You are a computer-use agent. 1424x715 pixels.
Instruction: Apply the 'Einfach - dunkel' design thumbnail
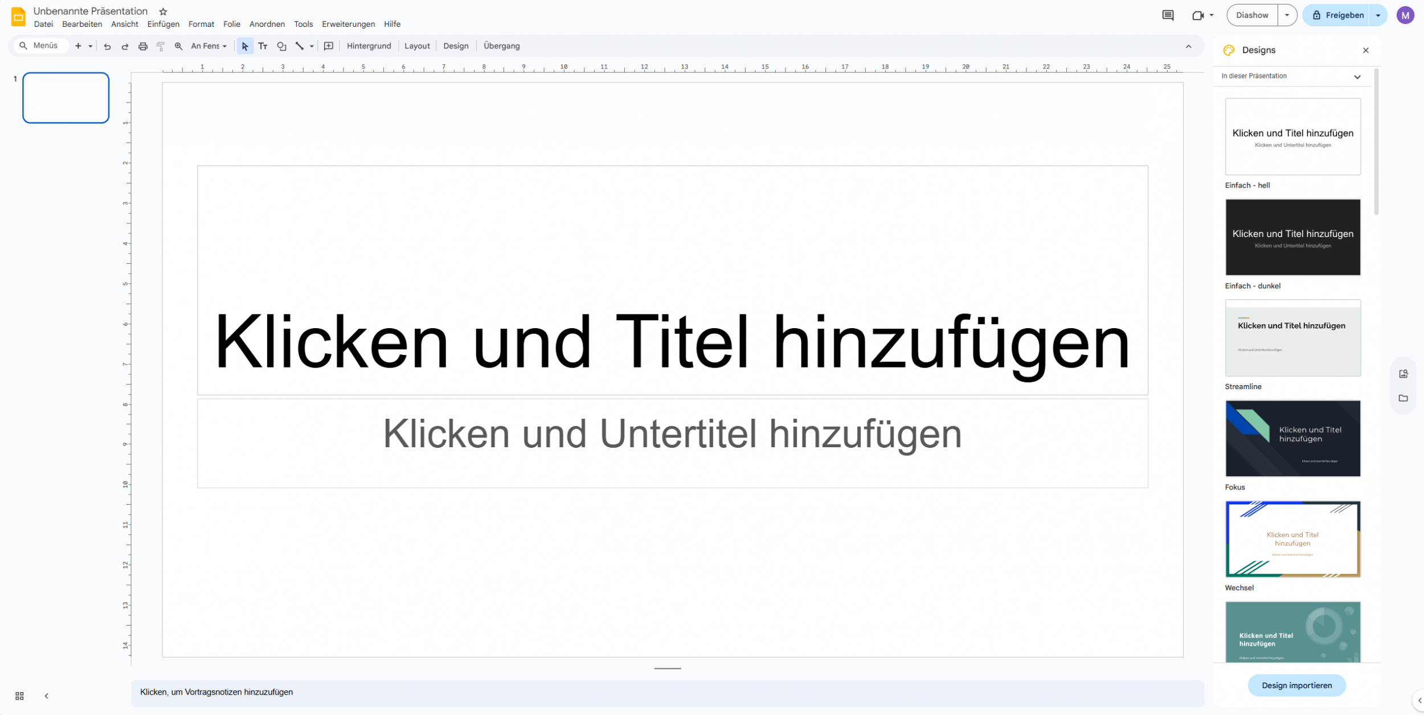[x=1292, y=237]
